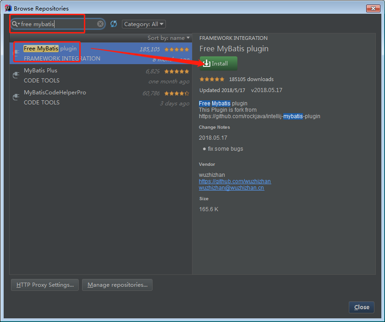Viewport: 385px width, 322px height.
Task: Open HTTP Proxy Settings
Action: click(45, 285)
